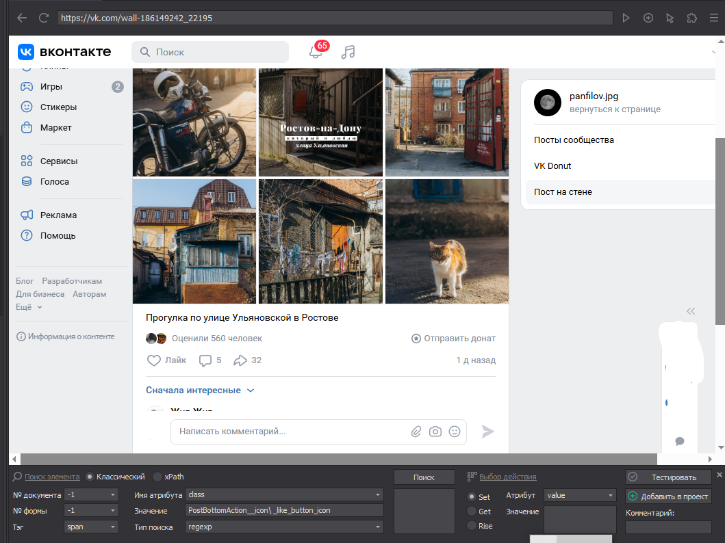Choose the Get action radio button
Screen dimensions: 725x543
[471, 512]
